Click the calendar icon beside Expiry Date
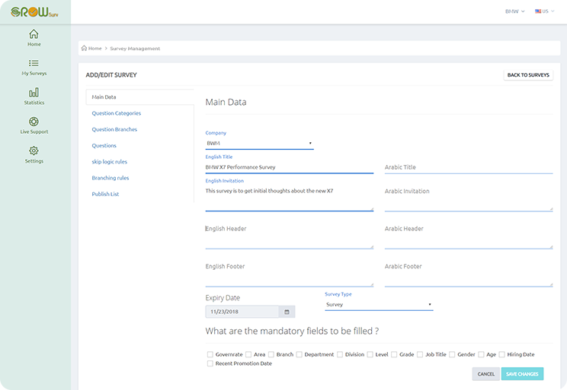Image resolution: width=567 pixels, height=390 pixels. point(287,312)
